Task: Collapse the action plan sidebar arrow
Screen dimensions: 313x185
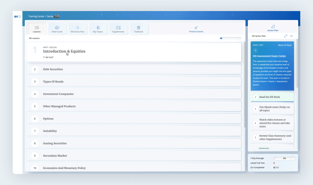Action: pos(291,36)
